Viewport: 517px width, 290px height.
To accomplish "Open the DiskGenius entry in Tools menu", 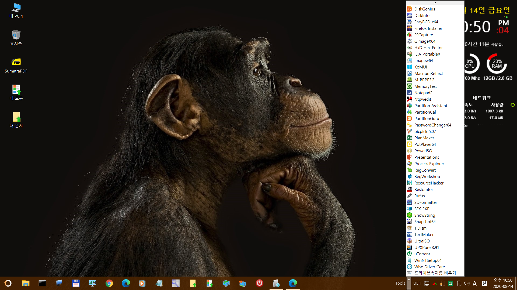I will 435,9.
